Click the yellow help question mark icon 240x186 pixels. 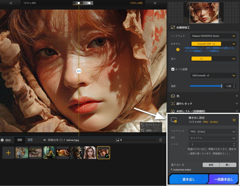pyautogui.click(x=178, y=50)
